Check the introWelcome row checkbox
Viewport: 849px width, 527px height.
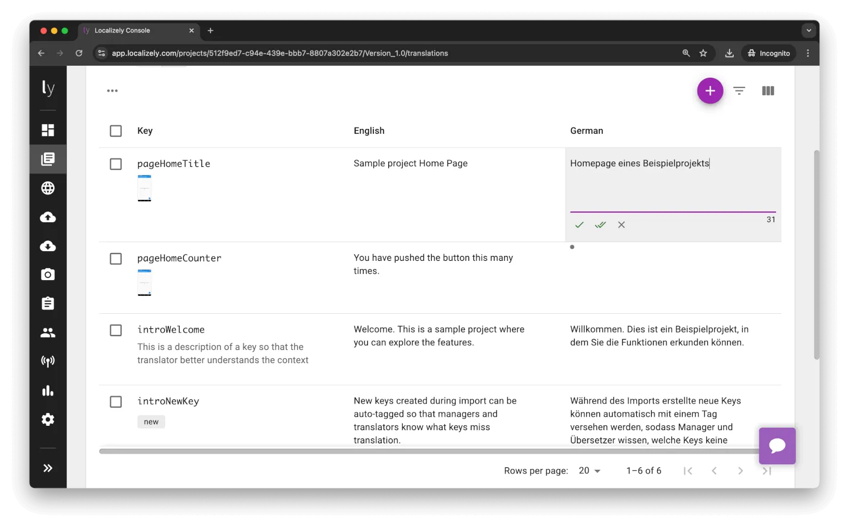(x=116, y=330)
